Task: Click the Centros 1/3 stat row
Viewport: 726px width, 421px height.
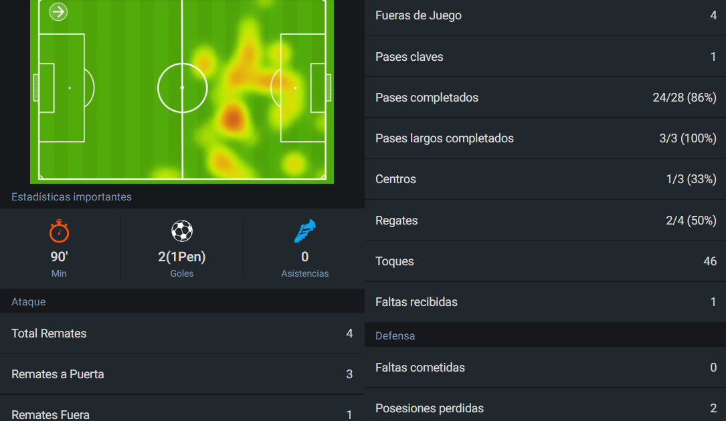Action: pos(545,179)
